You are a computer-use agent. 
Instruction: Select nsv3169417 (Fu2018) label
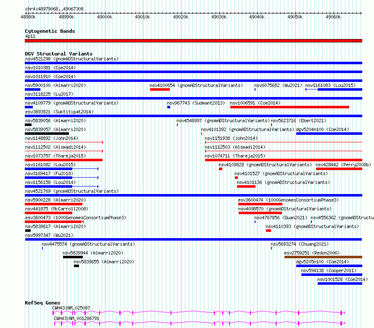(x=49, y=173)
